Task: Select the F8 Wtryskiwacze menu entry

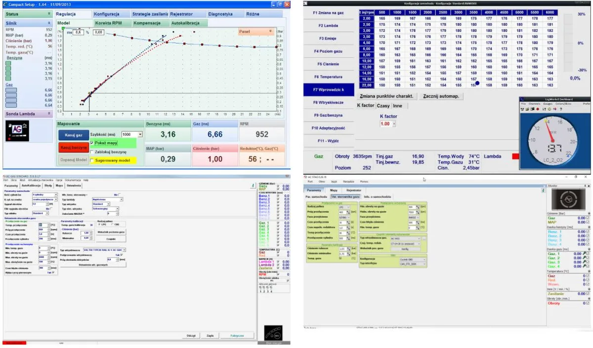Action: (x=329, y=102)
